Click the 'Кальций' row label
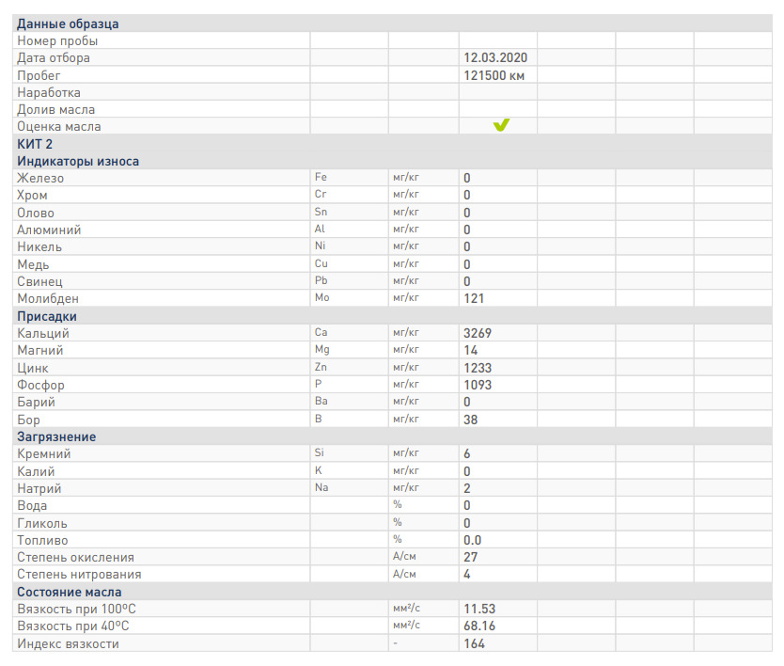784x666 pixels. (43, 333)
